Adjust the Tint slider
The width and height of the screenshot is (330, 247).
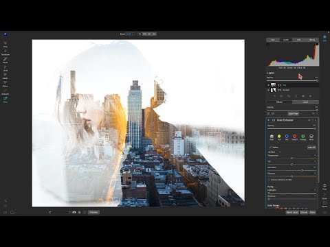pos(291,164)
